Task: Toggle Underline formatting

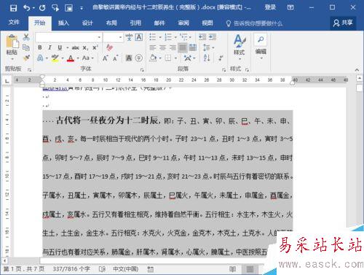Action: pyautogui.click(x=60, y=47)
